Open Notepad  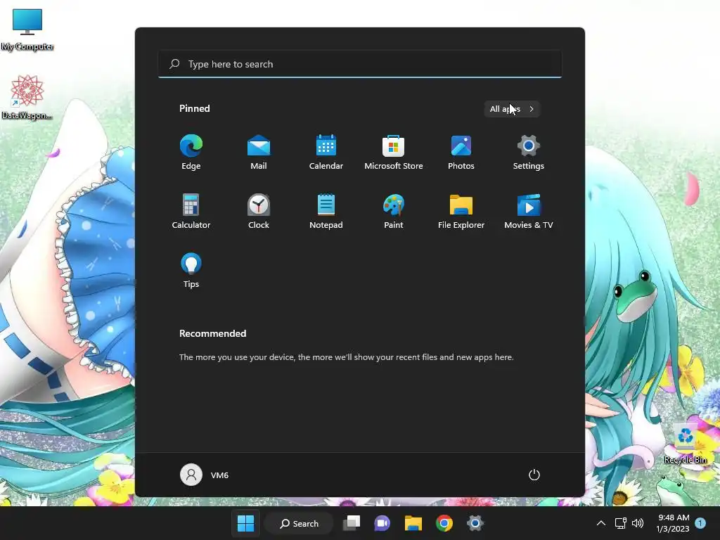pyautogui.click(x=326, y=211)
